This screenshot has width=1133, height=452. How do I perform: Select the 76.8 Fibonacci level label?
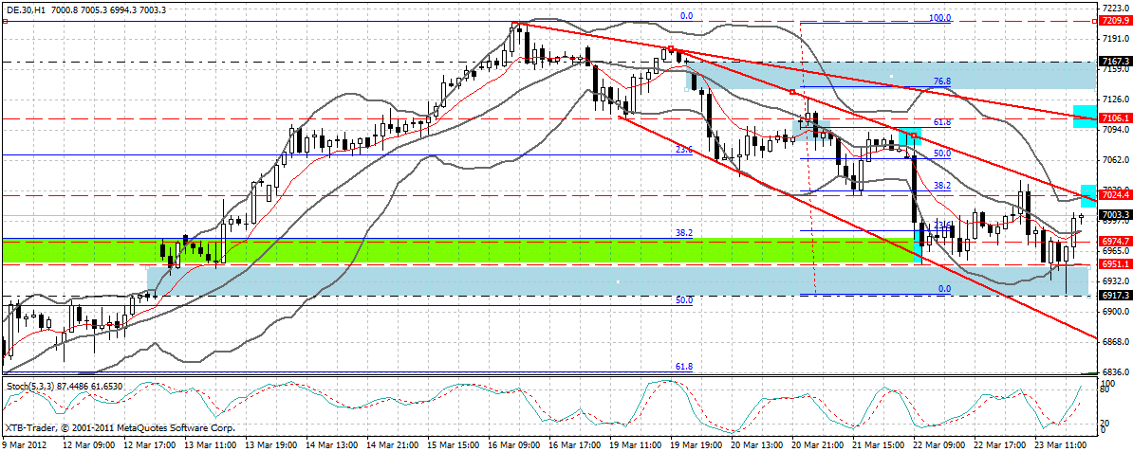[x=942, y=81]
